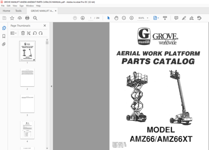
Task: Delete the selected page with the trash icon
Action: click(x=23, y=33)
